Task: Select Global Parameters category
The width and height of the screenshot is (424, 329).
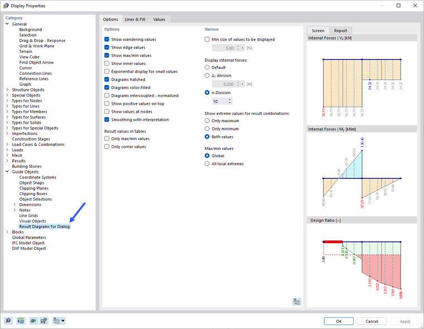Action: coord(29,238)
